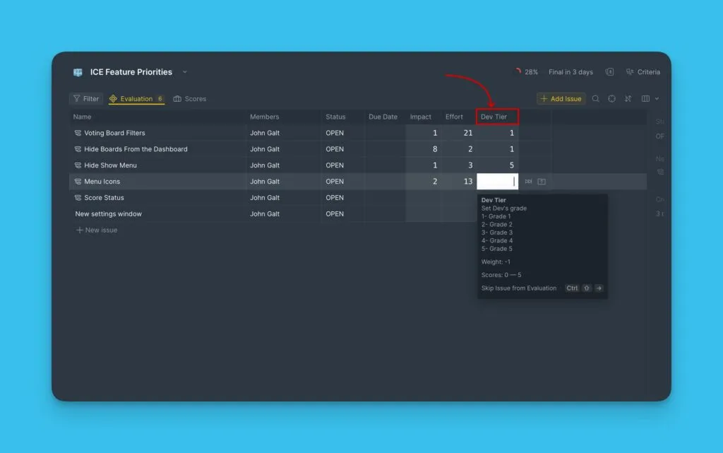Click the ICE Feature Priorities board icon

[78, 72]
